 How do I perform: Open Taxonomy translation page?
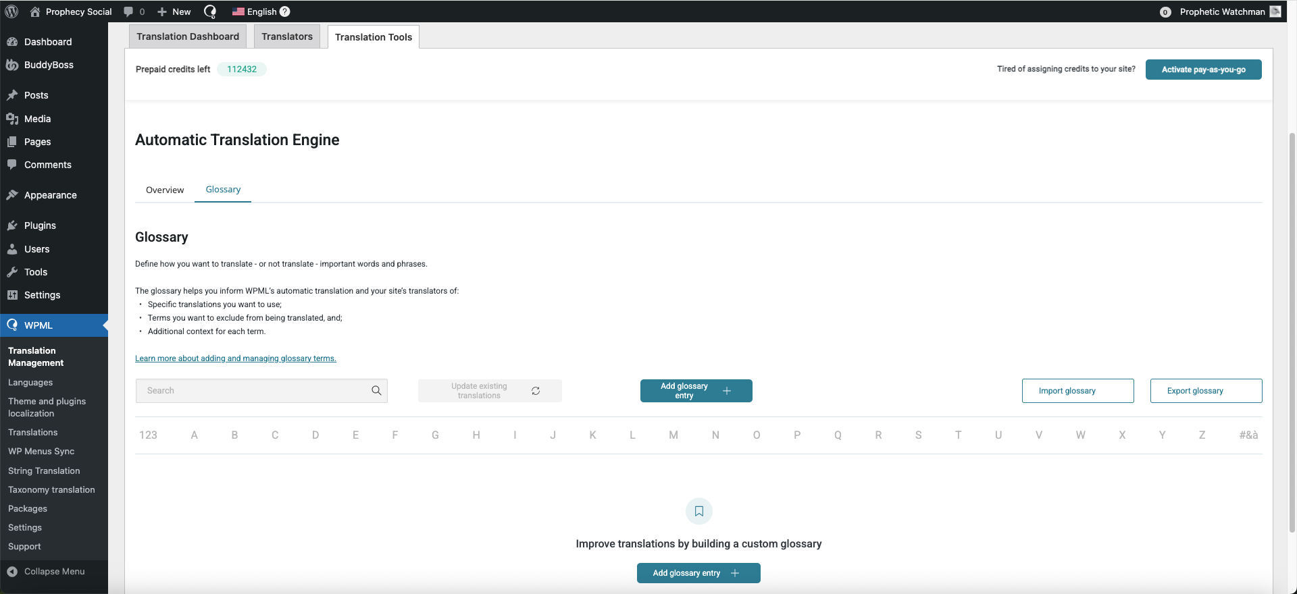pyautogui.click(x=51, y=489)
